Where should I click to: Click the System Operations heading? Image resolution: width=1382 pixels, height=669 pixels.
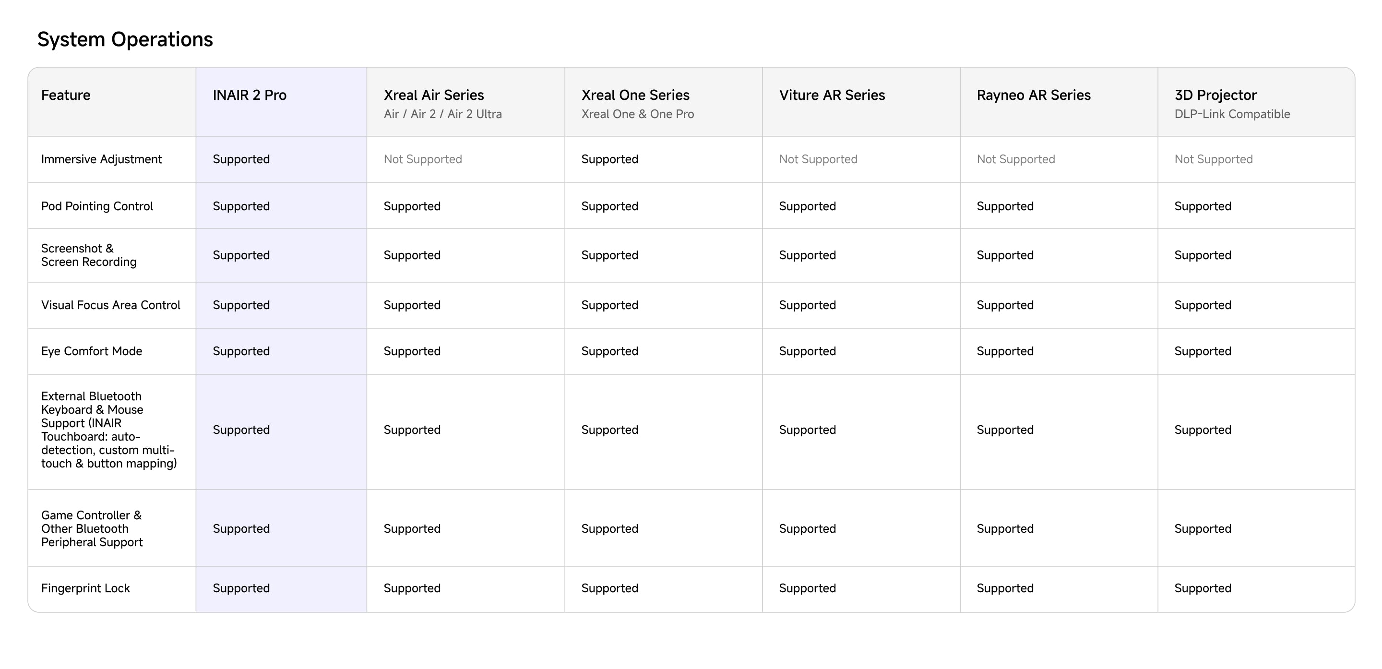tap(124, 39)
